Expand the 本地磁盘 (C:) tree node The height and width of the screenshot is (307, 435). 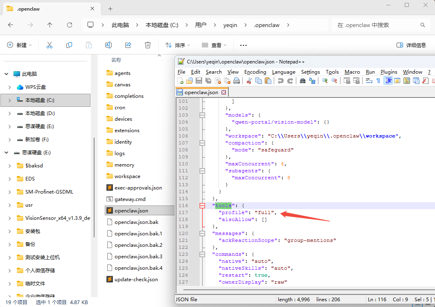(x=9, y=100)
